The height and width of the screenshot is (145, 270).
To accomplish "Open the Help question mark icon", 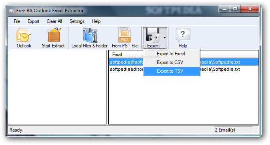I will 183,35.
